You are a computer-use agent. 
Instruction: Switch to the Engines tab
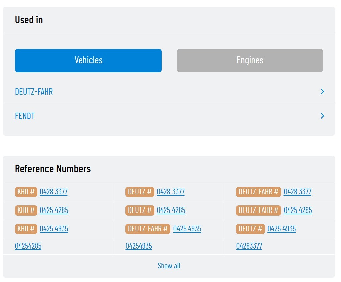pyautogui.click(x=250, y=60)
